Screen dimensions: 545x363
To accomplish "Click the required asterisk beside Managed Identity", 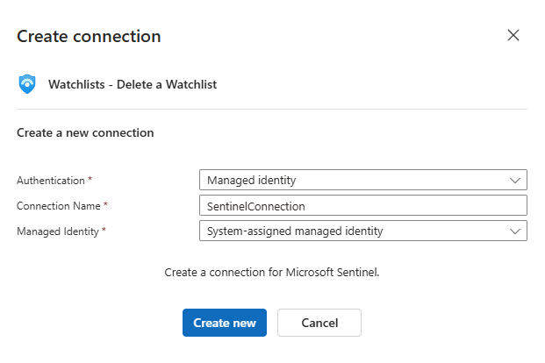I will (104, 231).
